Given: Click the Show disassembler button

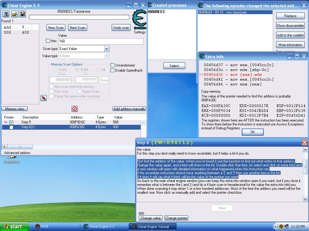Looking at the screenshot, I should (290, 26).
